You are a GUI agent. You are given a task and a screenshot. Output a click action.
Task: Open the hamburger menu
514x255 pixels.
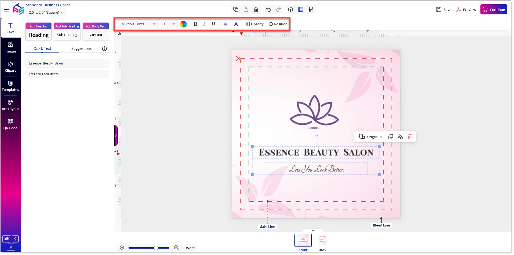pyautogui.click(x=6, y=10)
